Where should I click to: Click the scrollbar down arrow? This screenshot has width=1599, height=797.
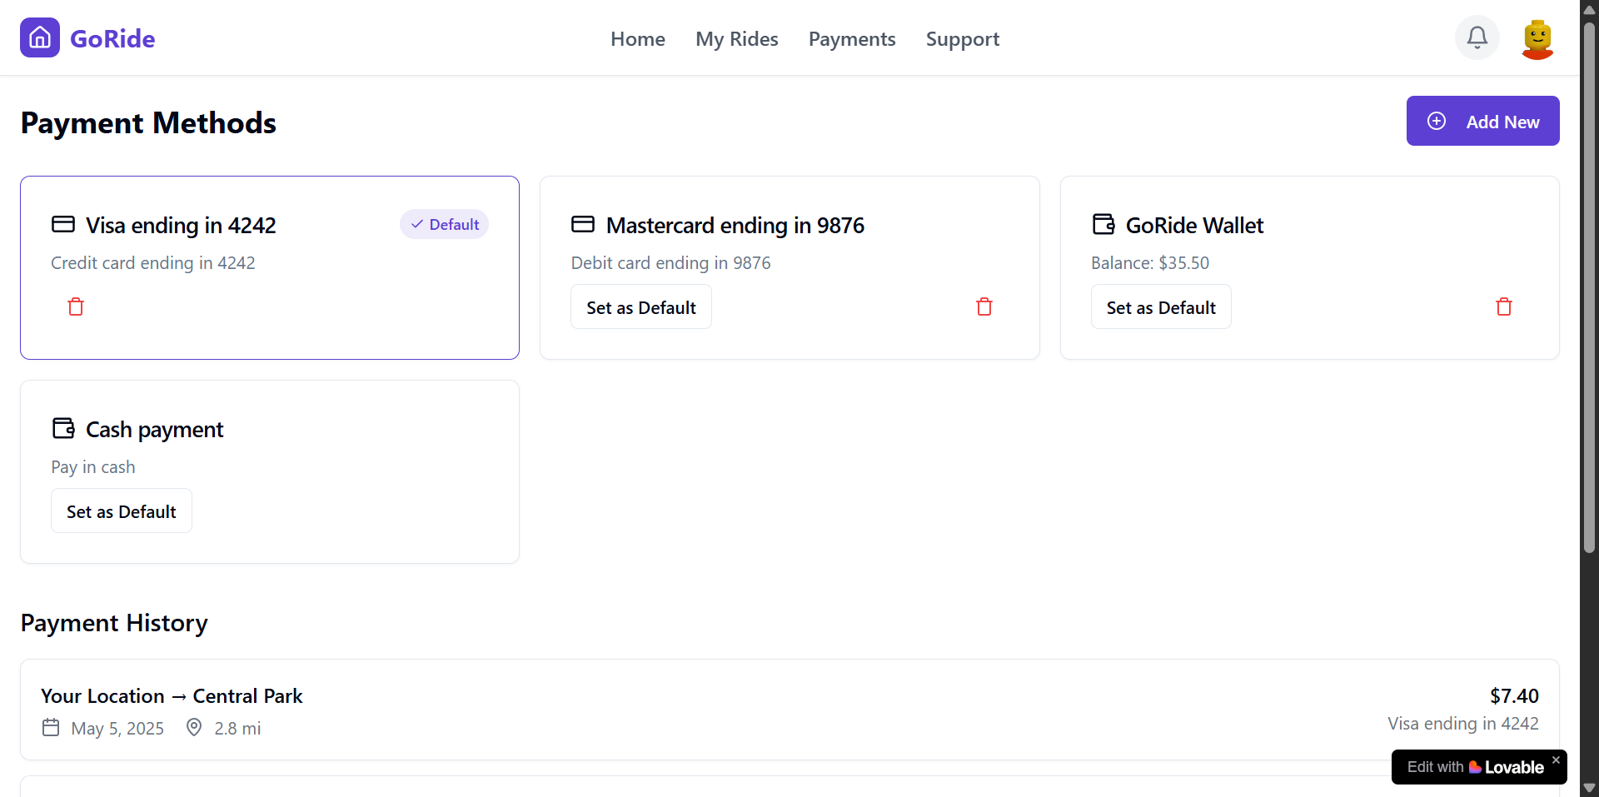[1589, 788]
